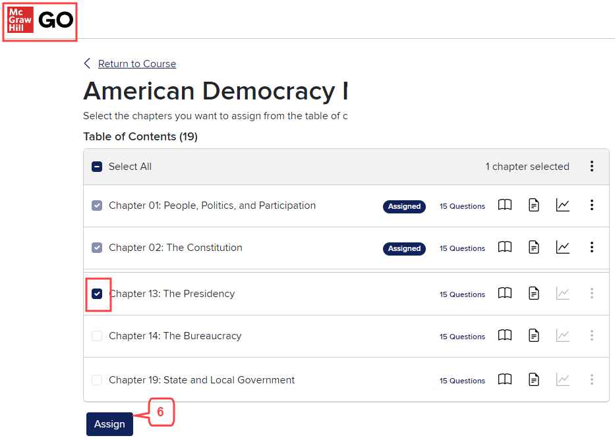
Task: Open document icon for Chapter 13 Presidency
Action: coord(534,293)
